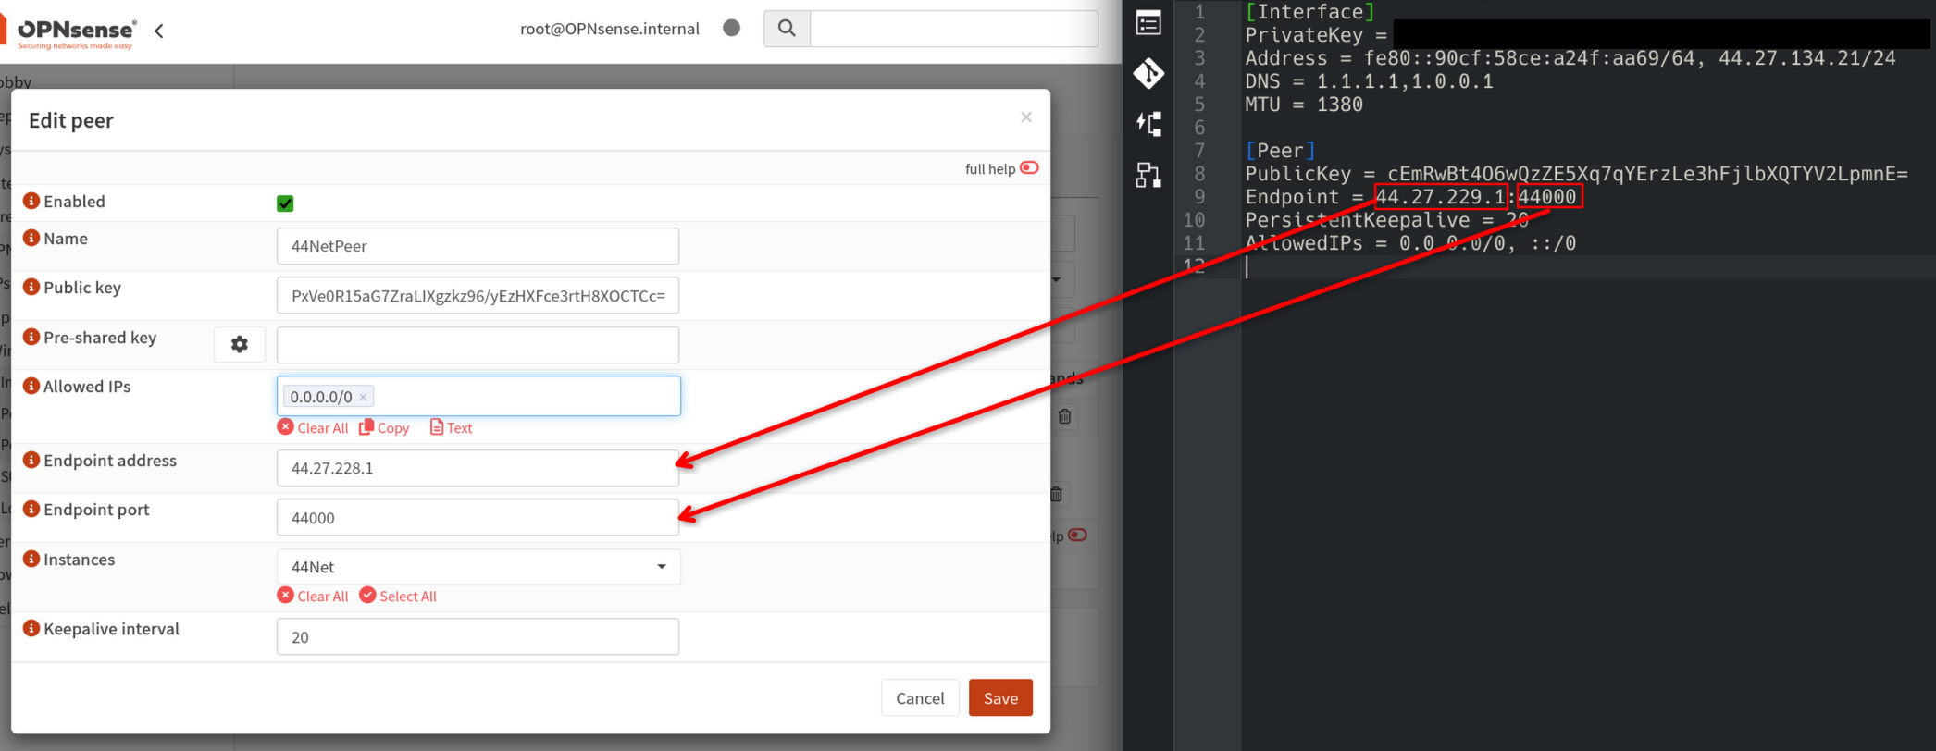
Task: Click the [Peer] section header in the editor
Action: tap(1280, 151)
